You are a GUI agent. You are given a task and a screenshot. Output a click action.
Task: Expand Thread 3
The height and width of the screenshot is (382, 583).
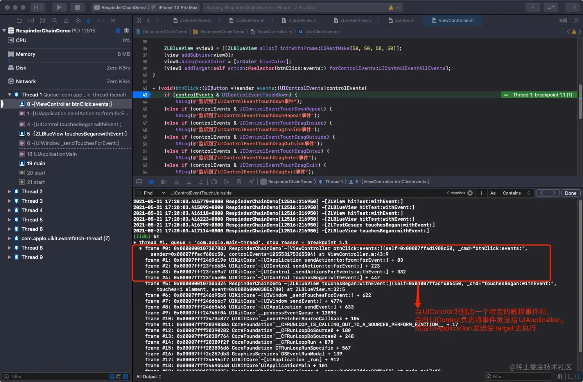coord(9,201)
